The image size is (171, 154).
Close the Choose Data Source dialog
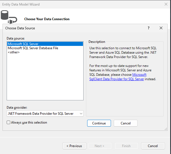[161, 28]
